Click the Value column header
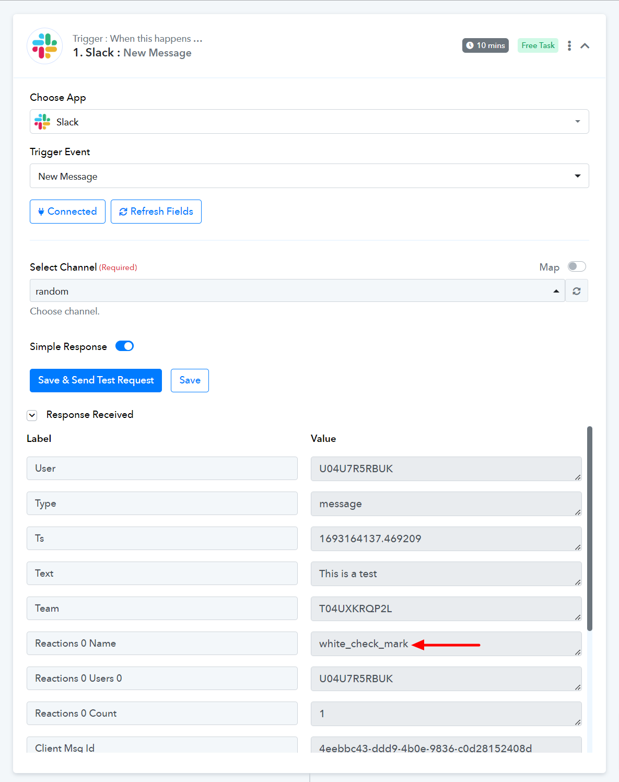Screen dimensions: 619x782 323,439
